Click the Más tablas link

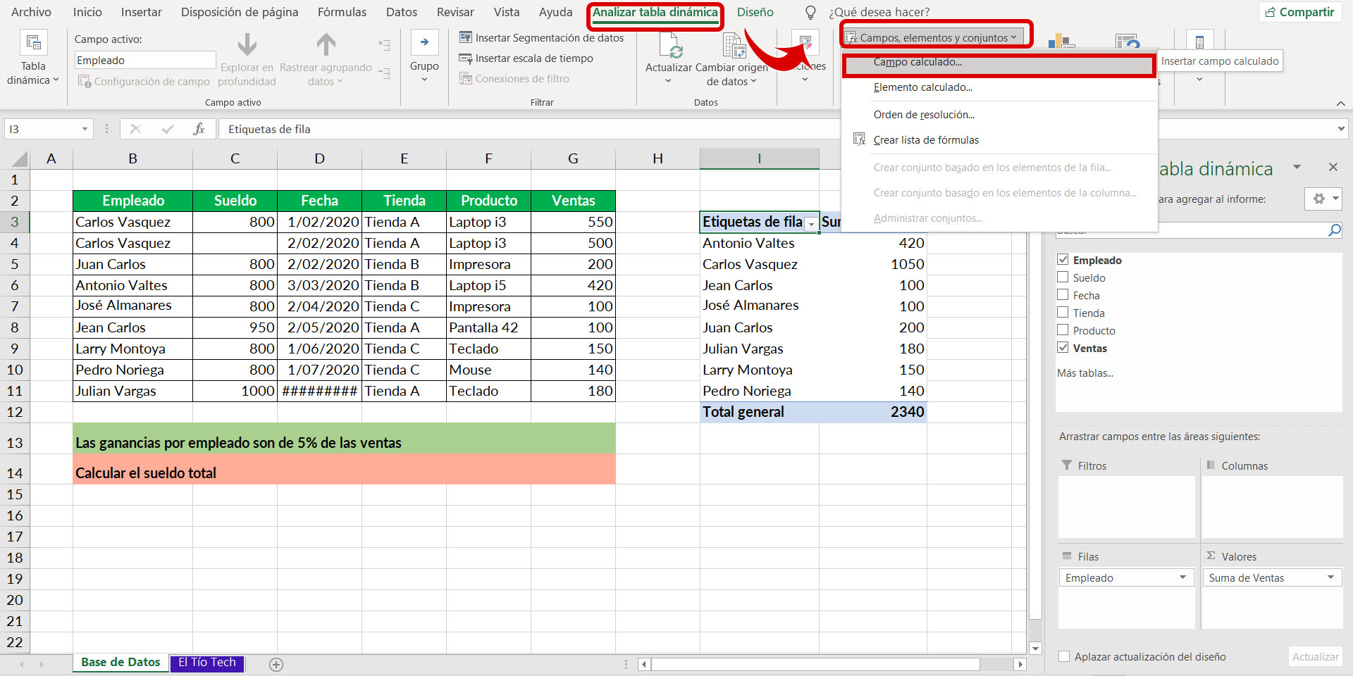click(1085, 373)
